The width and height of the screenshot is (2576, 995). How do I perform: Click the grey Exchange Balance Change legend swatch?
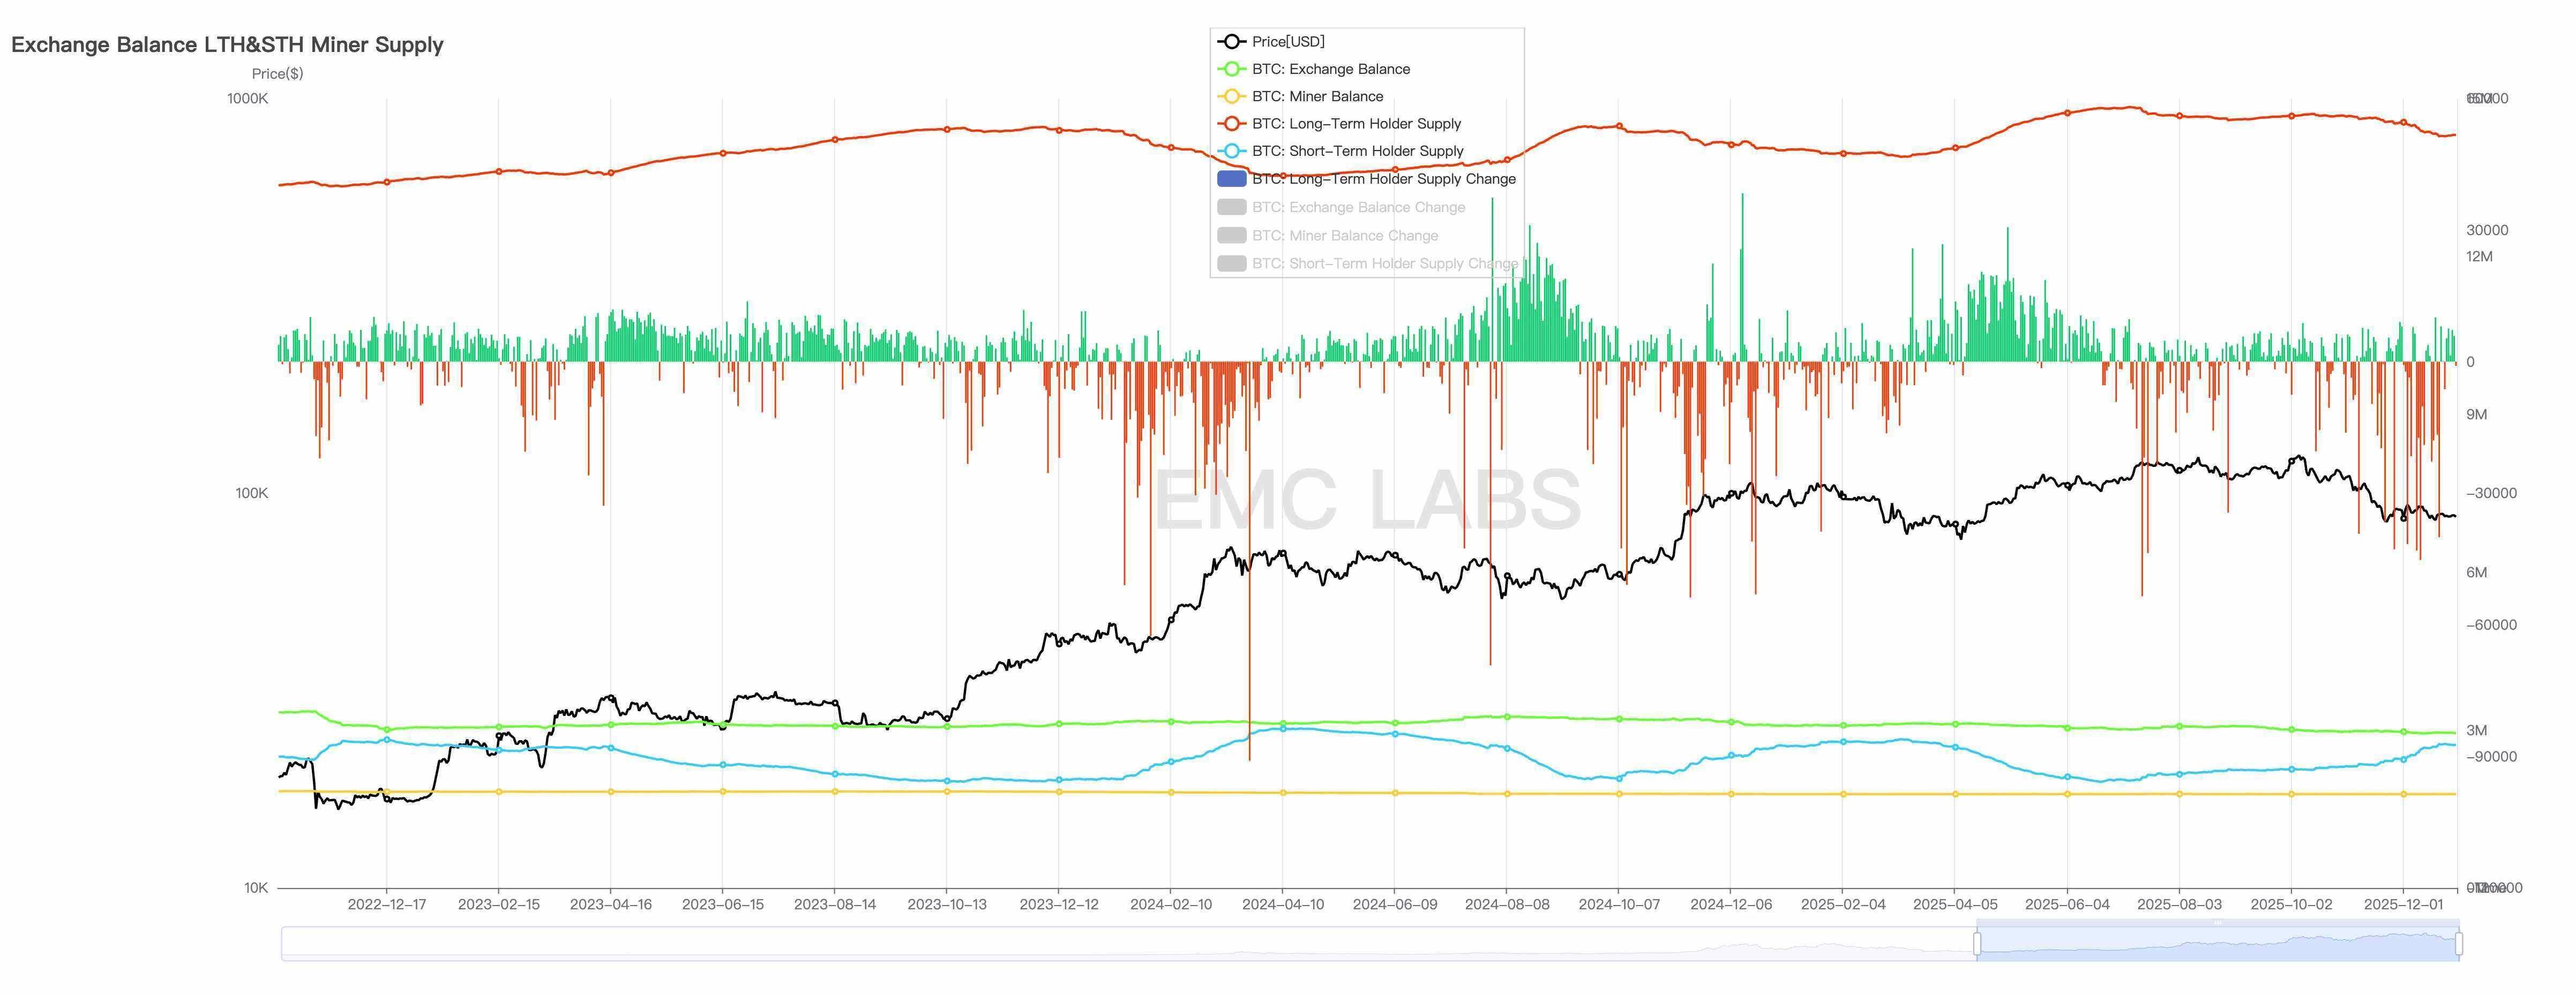(1231, 207)
